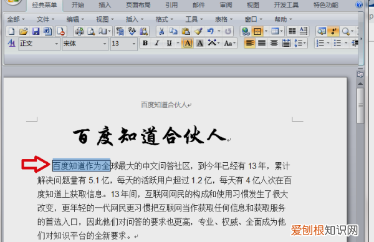This screenshot has height=242, width=374.
Task: Open a file with the folder icon
Action: pyautogui.click(x=24, y=31)
